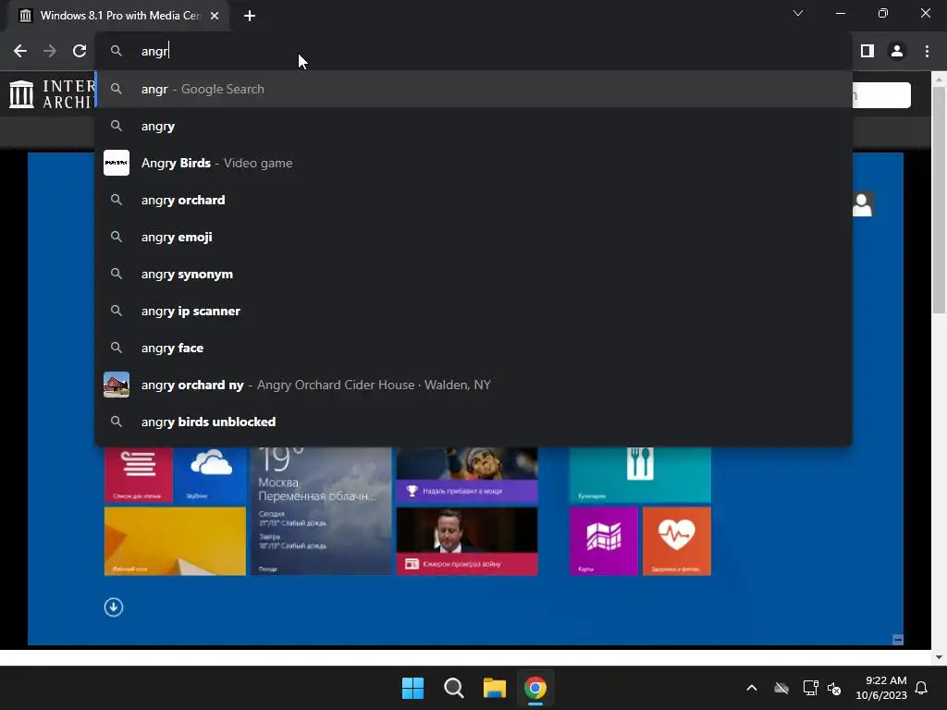Click the forward navigation arrow
The height and width of the screenshot is (710, 947).
point(50,52)
